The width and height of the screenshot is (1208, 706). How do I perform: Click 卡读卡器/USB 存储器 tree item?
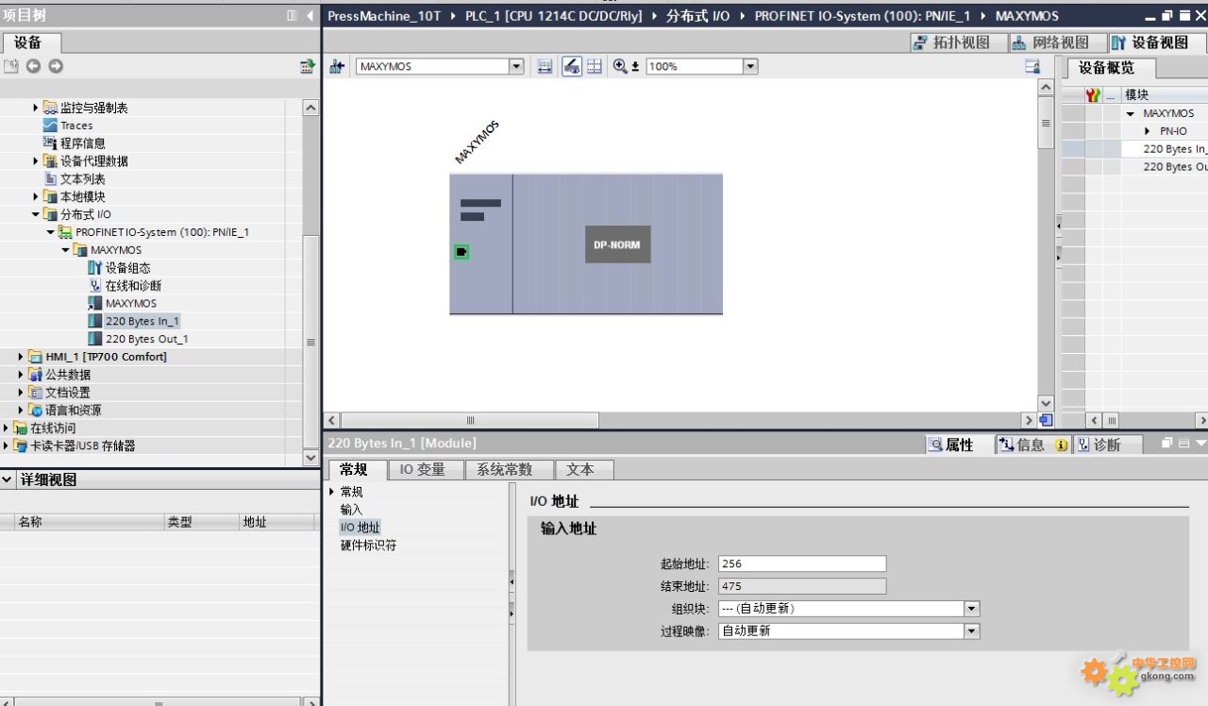pos(83,445)
